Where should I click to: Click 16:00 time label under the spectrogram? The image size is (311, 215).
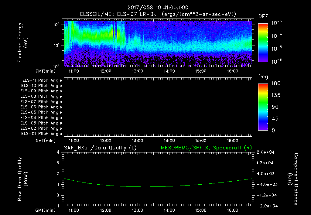(x=232, y=71)
